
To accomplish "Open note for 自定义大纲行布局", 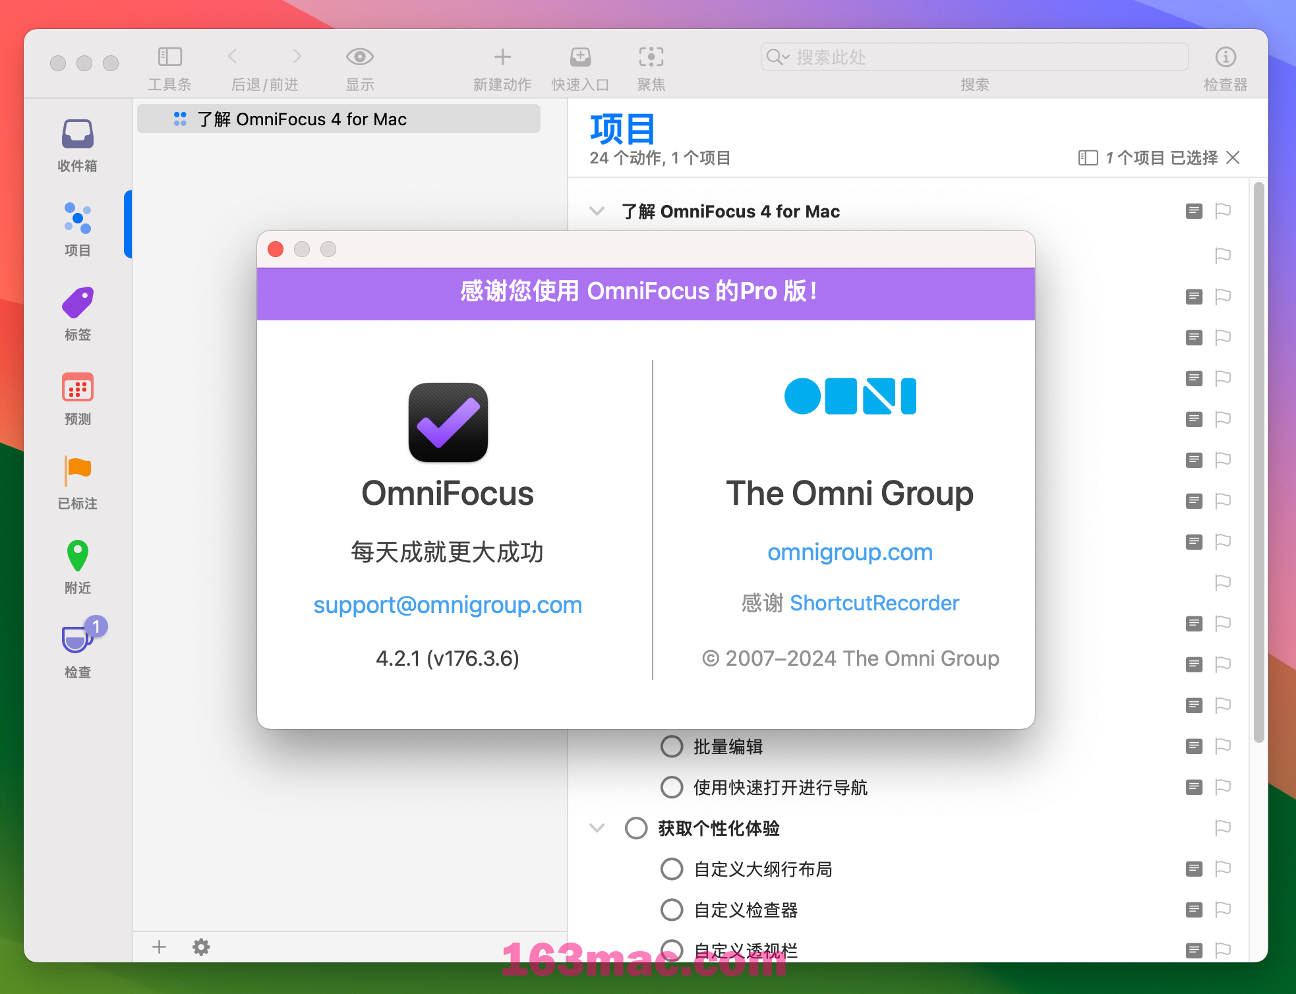I will coord(1194,869).
